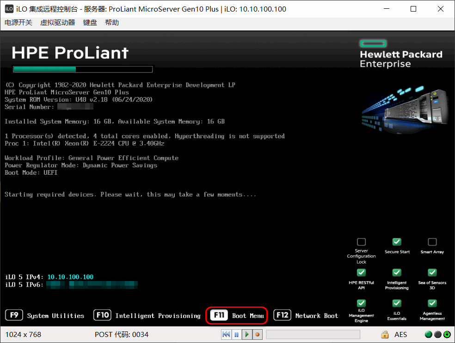This screenshot has height=343, width=455.
Task: Open the 电源开关 power menu
Action: (x=18, y=23)
